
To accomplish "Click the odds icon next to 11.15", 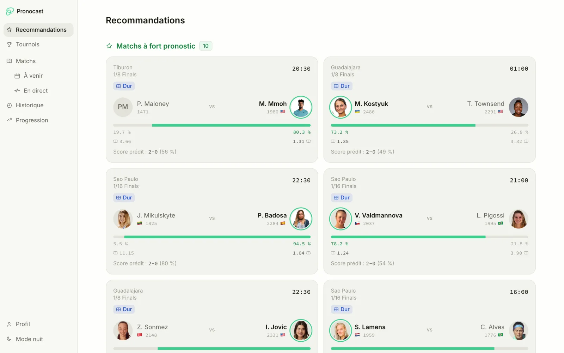I will click(x=116, y=253).
